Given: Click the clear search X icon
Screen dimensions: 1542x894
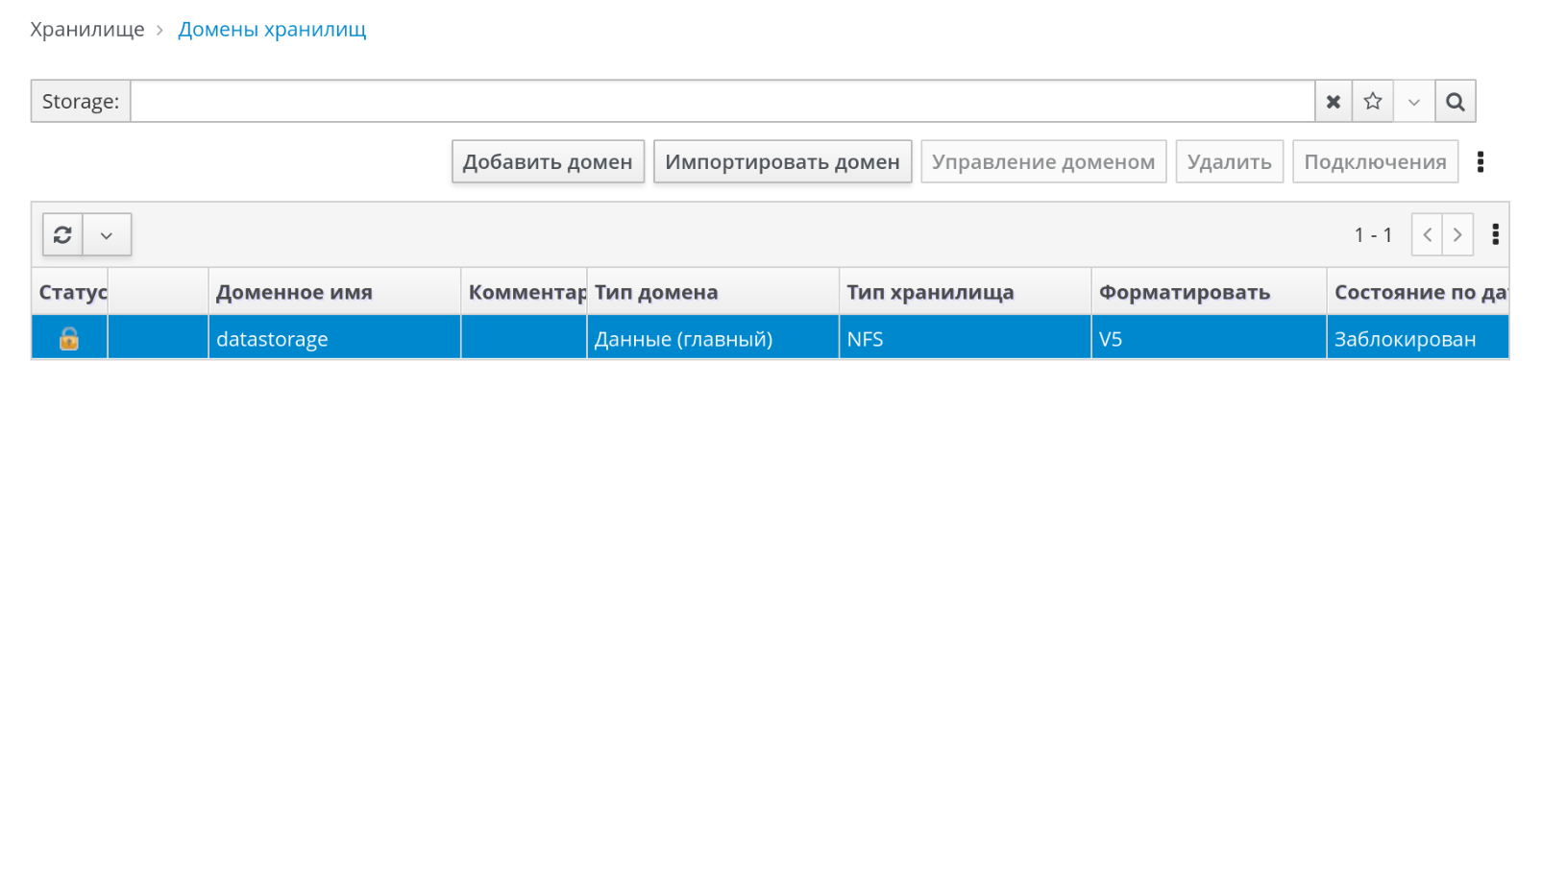Looking at the screenshot, I should pos(1333,102).
